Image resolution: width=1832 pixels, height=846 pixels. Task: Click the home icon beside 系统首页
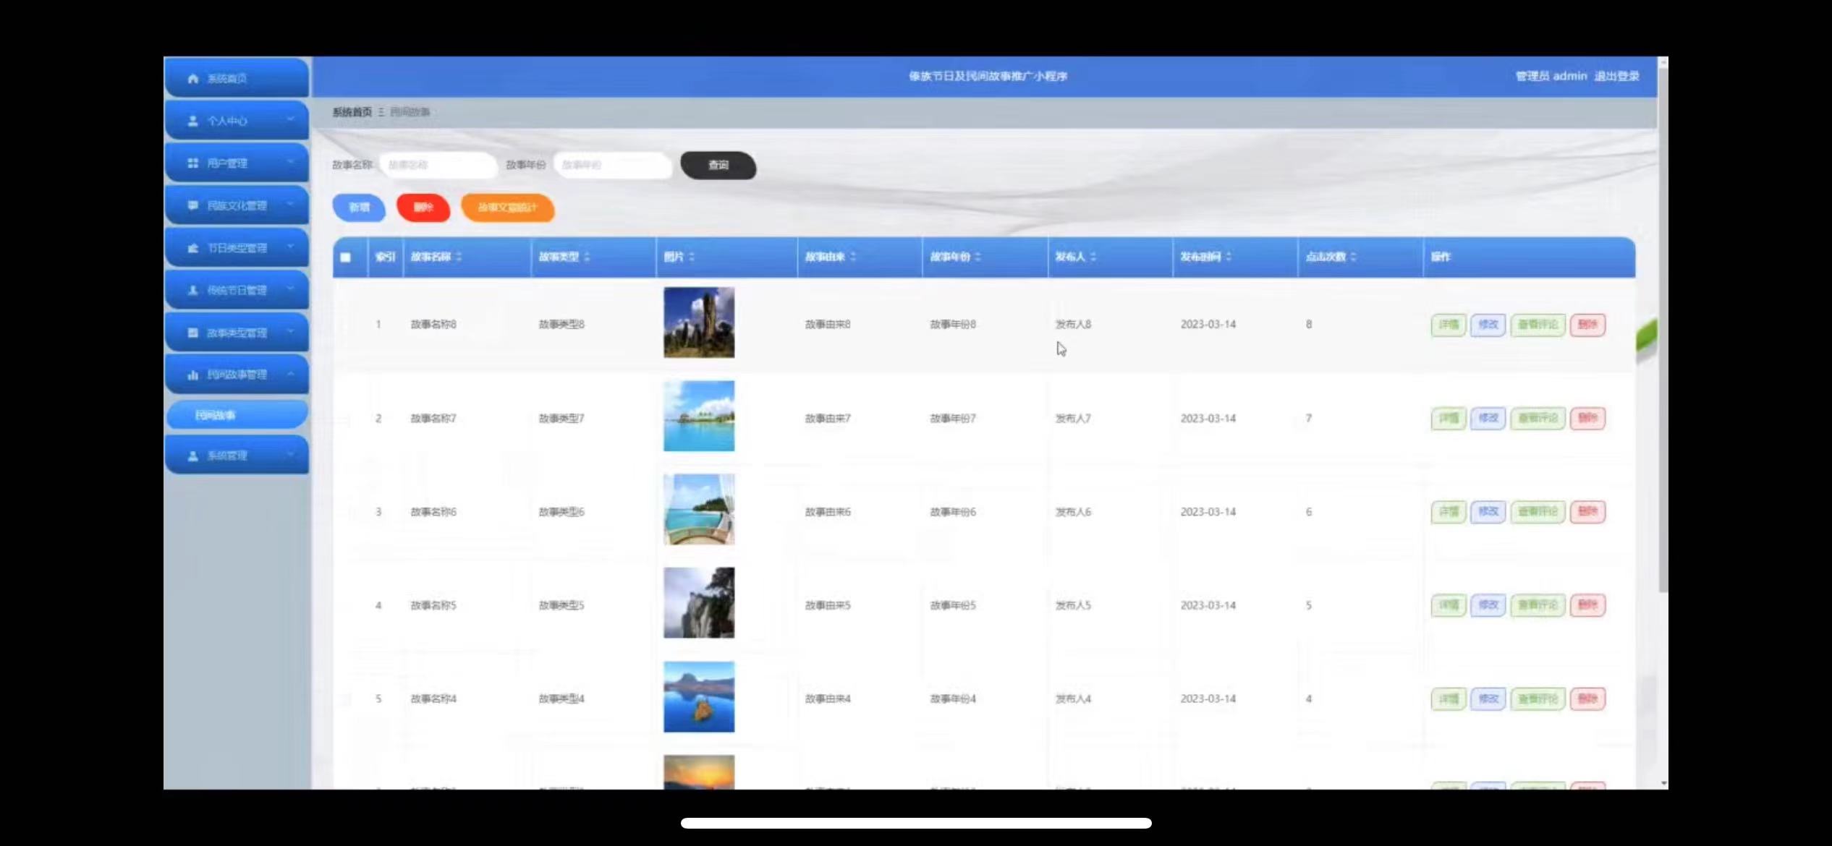click(192, 79)
